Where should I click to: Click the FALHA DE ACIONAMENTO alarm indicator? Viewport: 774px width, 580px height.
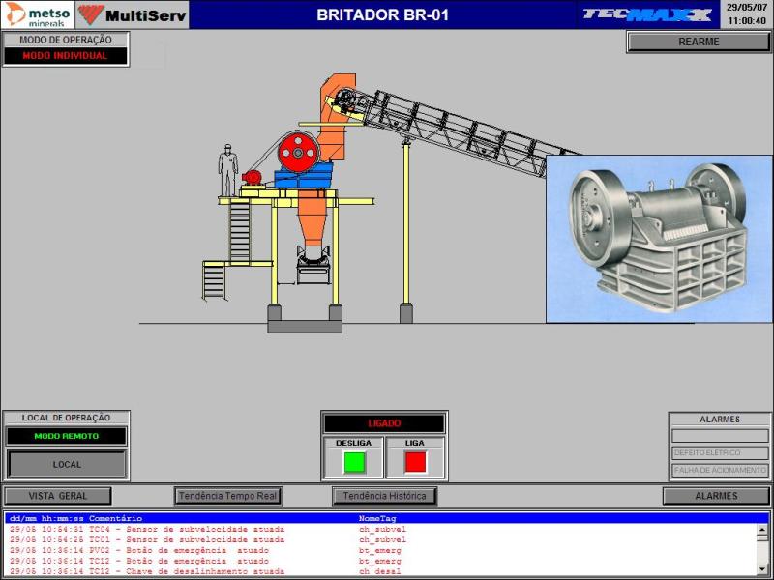point(720,471)
